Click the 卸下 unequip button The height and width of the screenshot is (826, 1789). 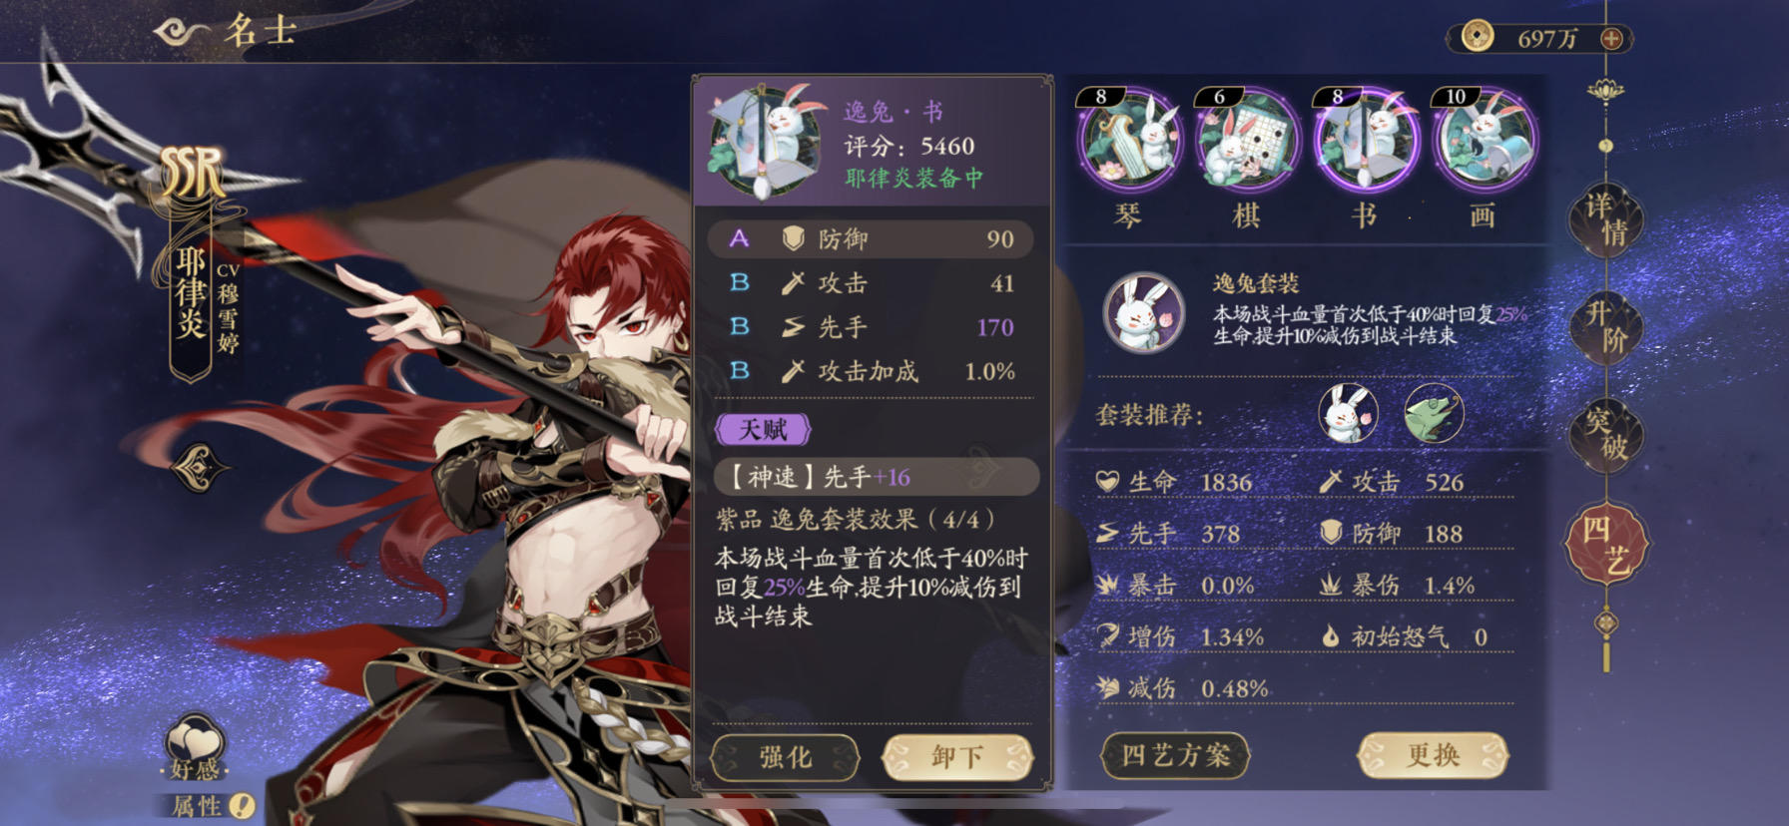[x=956, y=757]
